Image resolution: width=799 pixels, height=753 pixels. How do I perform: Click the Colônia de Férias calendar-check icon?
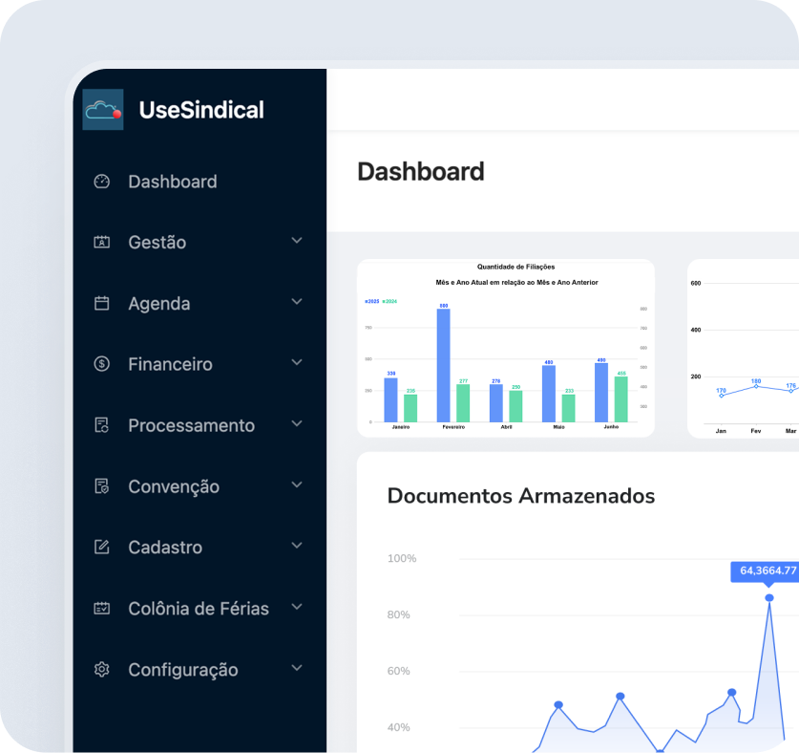coord(102,608)
